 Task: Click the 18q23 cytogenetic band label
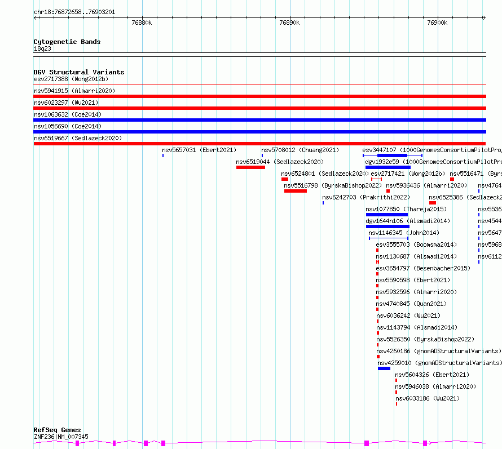tap(42, 48)
